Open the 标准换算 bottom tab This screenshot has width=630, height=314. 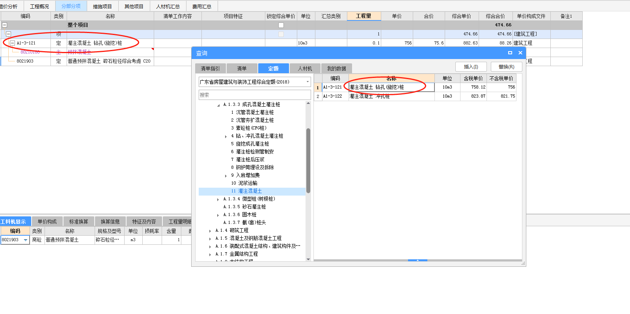(x=79, y=222)
